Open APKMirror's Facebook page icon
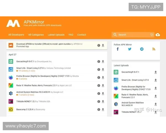This screenshot has width=166, height=133. pos(118,49)
